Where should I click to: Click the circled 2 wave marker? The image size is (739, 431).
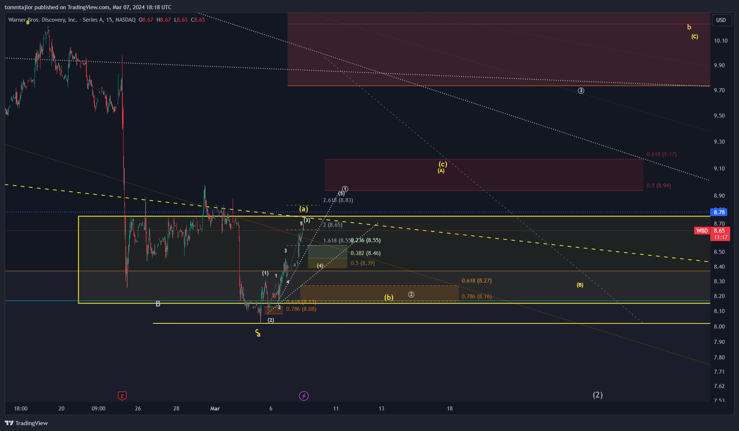pyautogui.click(x=411, y=294)
